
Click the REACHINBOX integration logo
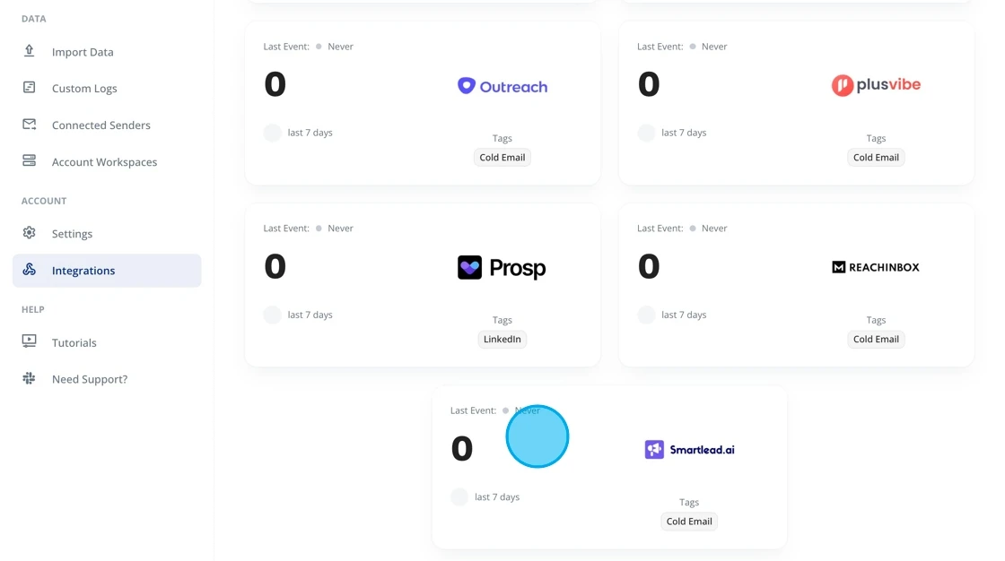(875, 266)
